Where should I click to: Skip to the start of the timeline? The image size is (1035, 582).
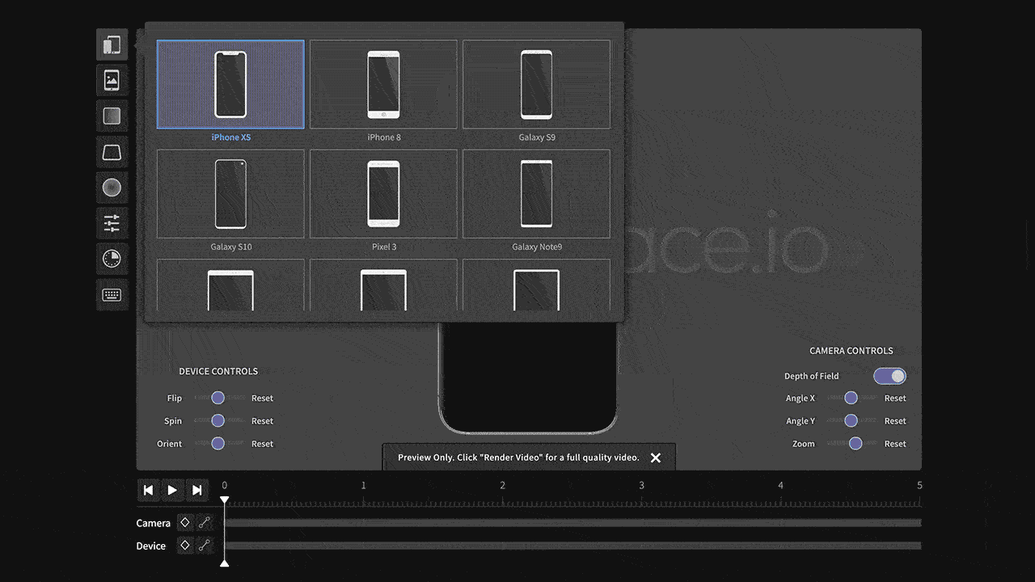click(x=148, y=490)
